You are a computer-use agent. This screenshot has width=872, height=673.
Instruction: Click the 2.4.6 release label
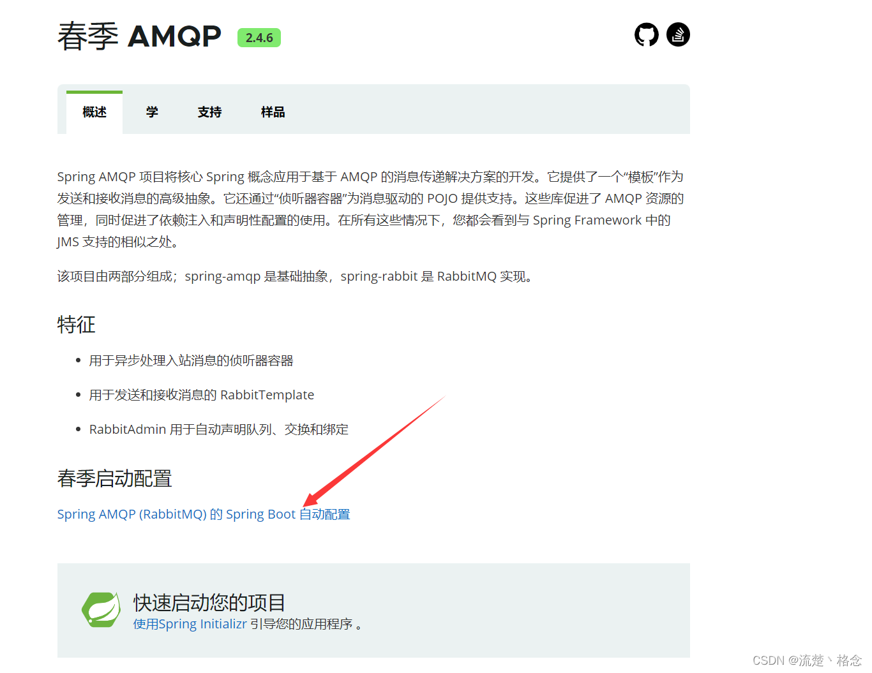coord(259,38)
